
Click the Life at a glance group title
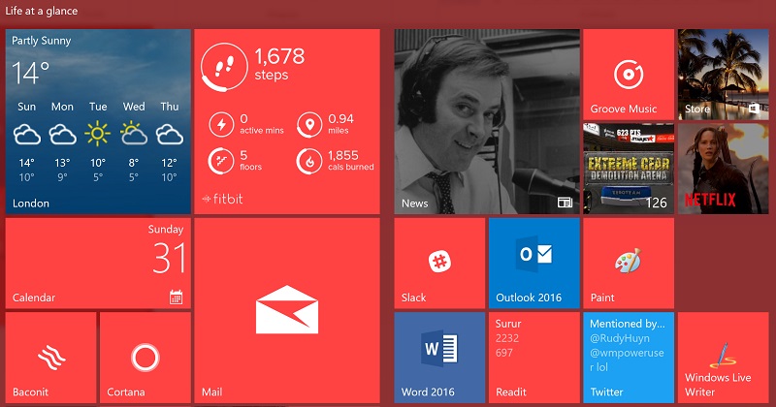pos(42,11)
